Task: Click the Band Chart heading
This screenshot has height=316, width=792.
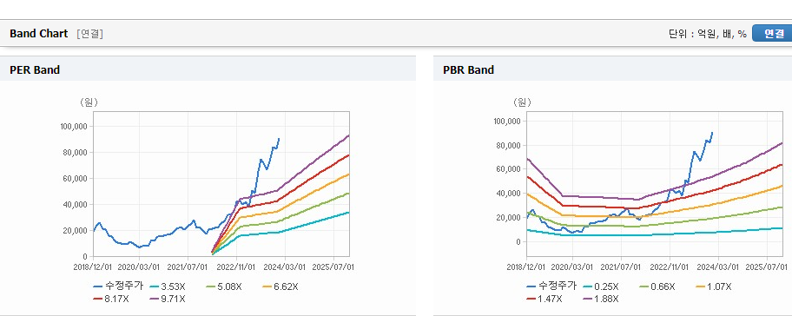Action: (x=38, y=34)
